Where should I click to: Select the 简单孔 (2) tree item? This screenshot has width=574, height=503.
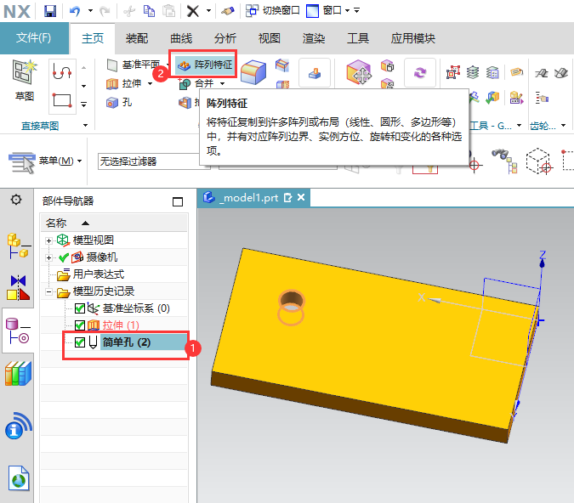click(127, 342)
